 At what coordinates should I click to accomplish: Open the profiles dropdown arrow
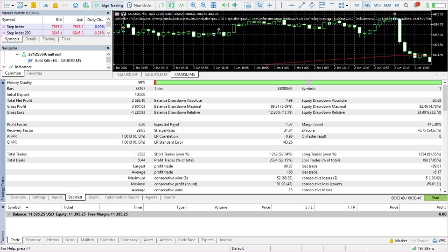coord(26,6)
